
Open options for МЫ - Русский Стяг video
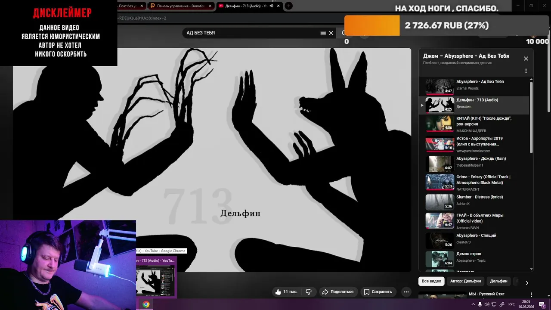[531, 295]
